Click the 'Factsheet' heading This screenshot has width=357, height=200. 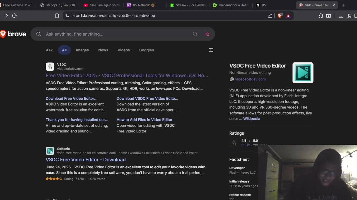(239, 159)
